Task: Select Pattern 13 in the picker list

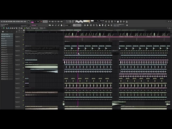Action: (x=7, y=61)
